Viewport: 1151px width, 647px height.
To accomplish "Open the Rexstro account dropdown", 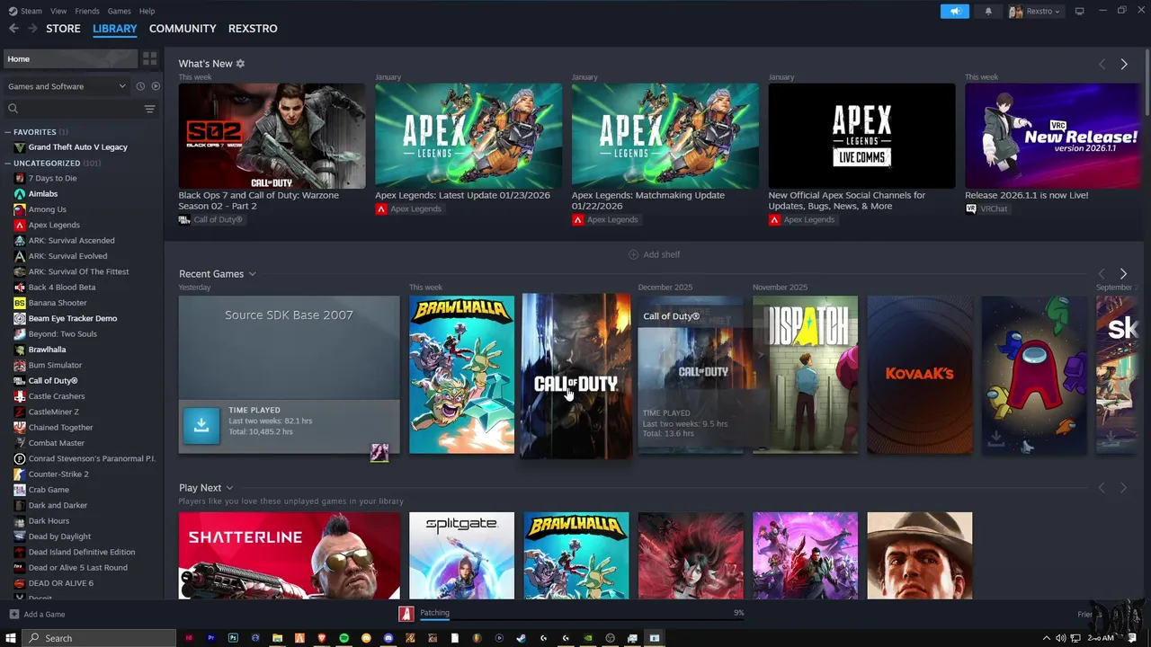I will (x=1035, y=11).
